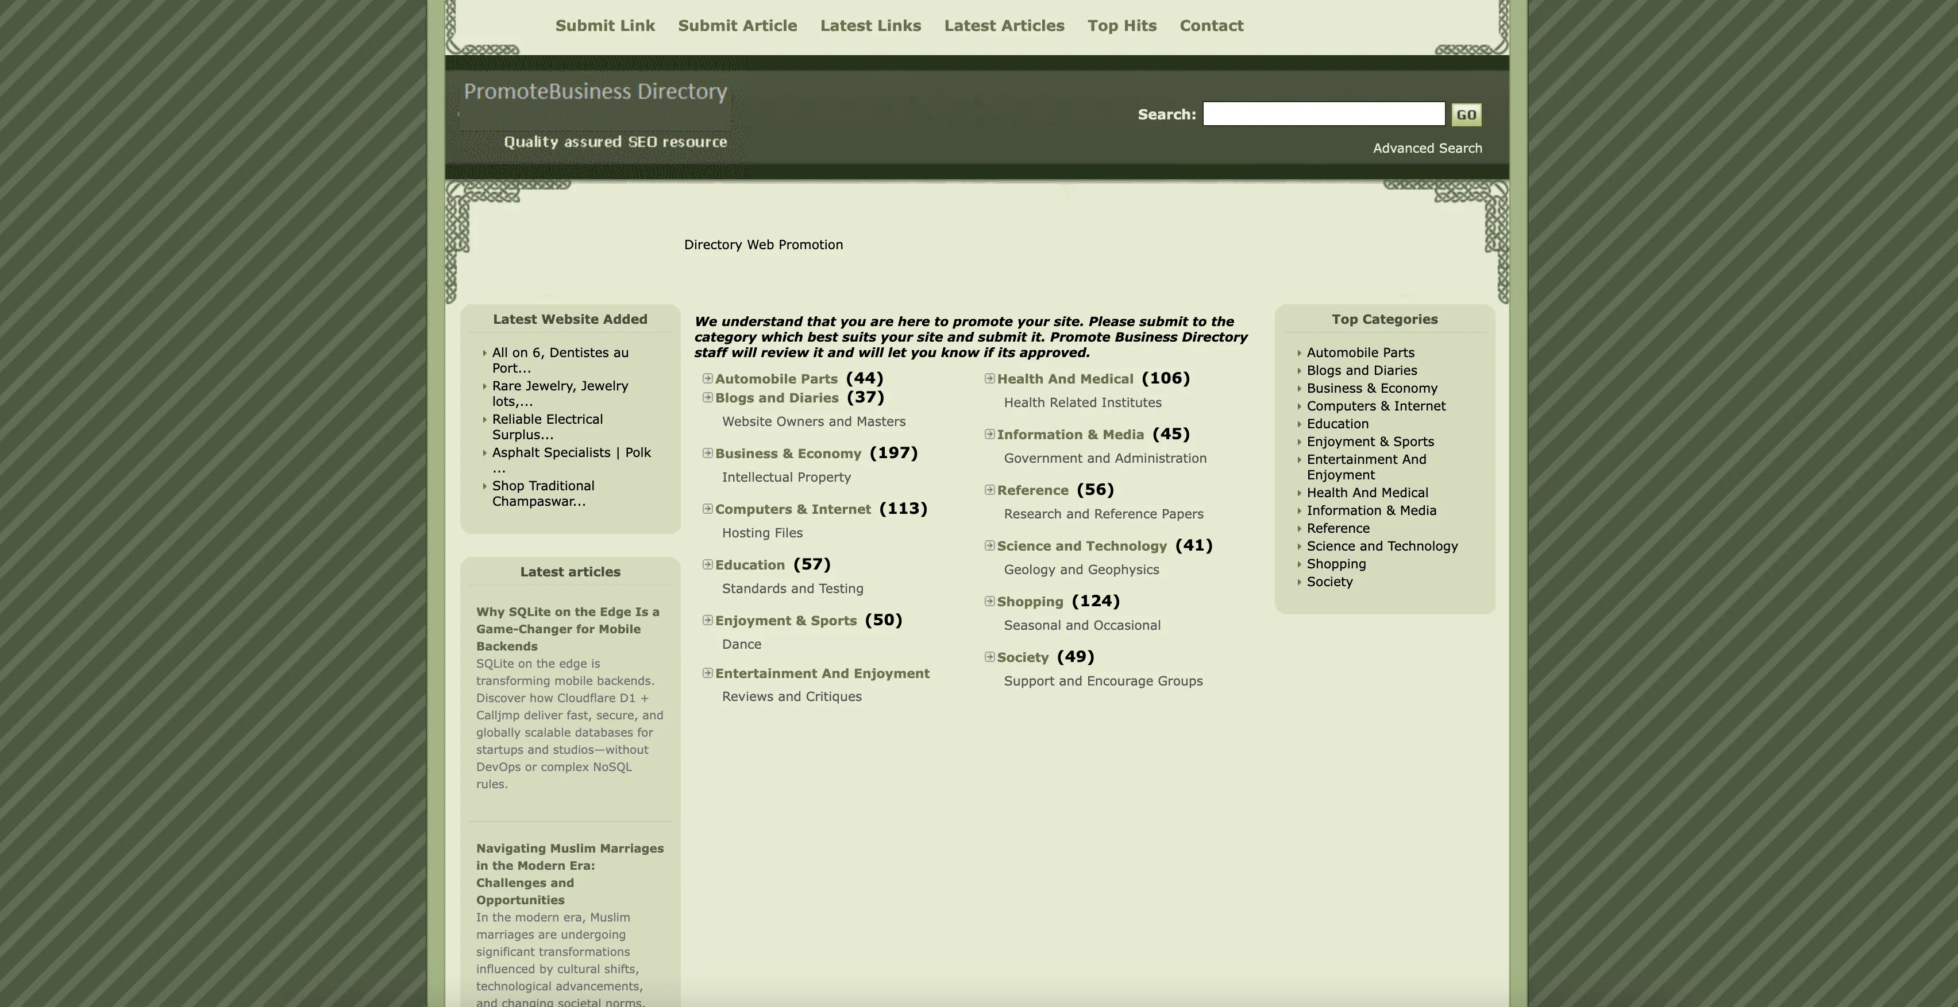Select Automobile Parts in Top Categories
The height and width of the screenshot is (1007, 1958).
coord(1360,353)
